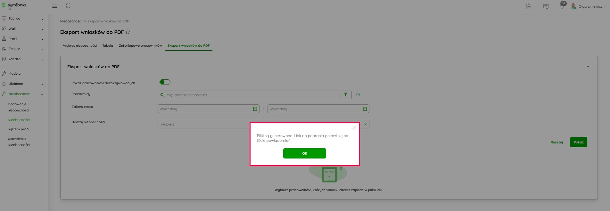Switch to Wykres nieobecności tab
Image resolution: width=610 pixels, height=211 pixels.
[80, 46]
